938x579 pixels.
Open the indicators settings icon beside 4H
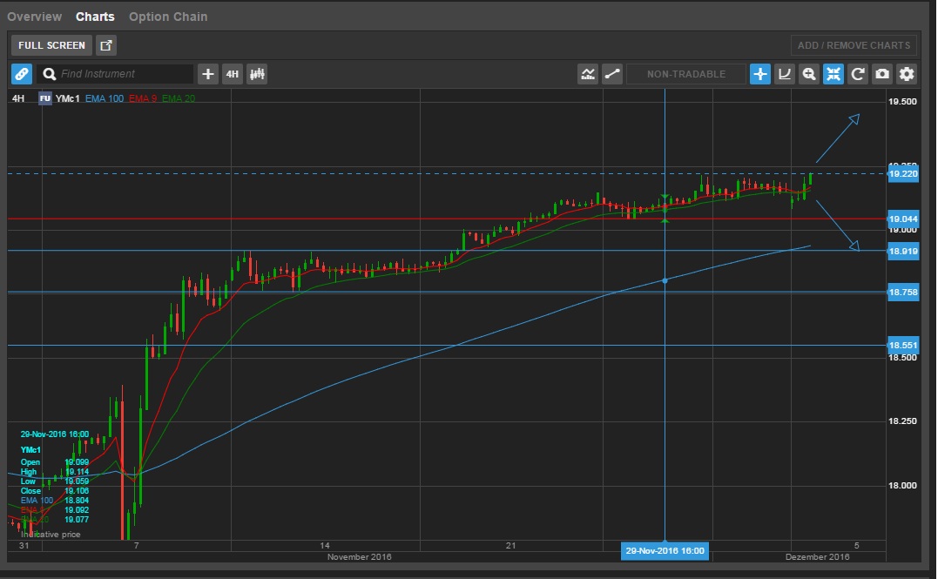257,74
